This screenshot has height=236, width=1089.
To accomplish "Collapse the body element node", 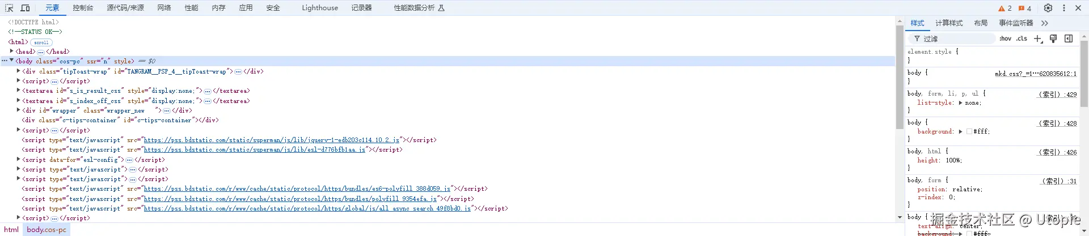I will [12, 61].
